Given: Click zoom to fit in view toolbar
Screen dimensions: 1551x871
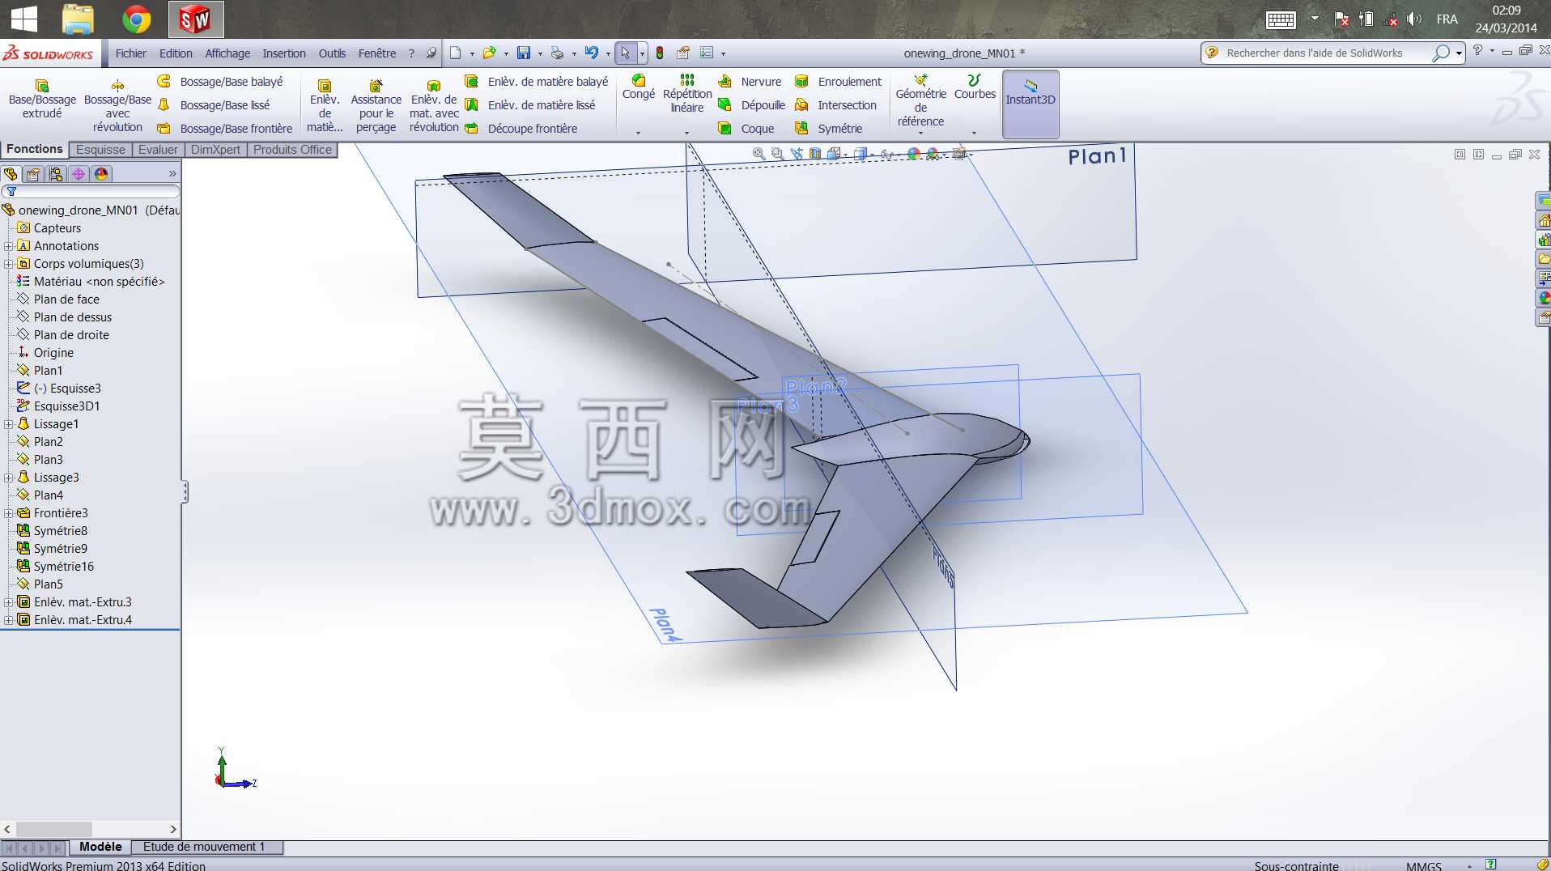Looking at the screenshot, I should pos(759,154).
